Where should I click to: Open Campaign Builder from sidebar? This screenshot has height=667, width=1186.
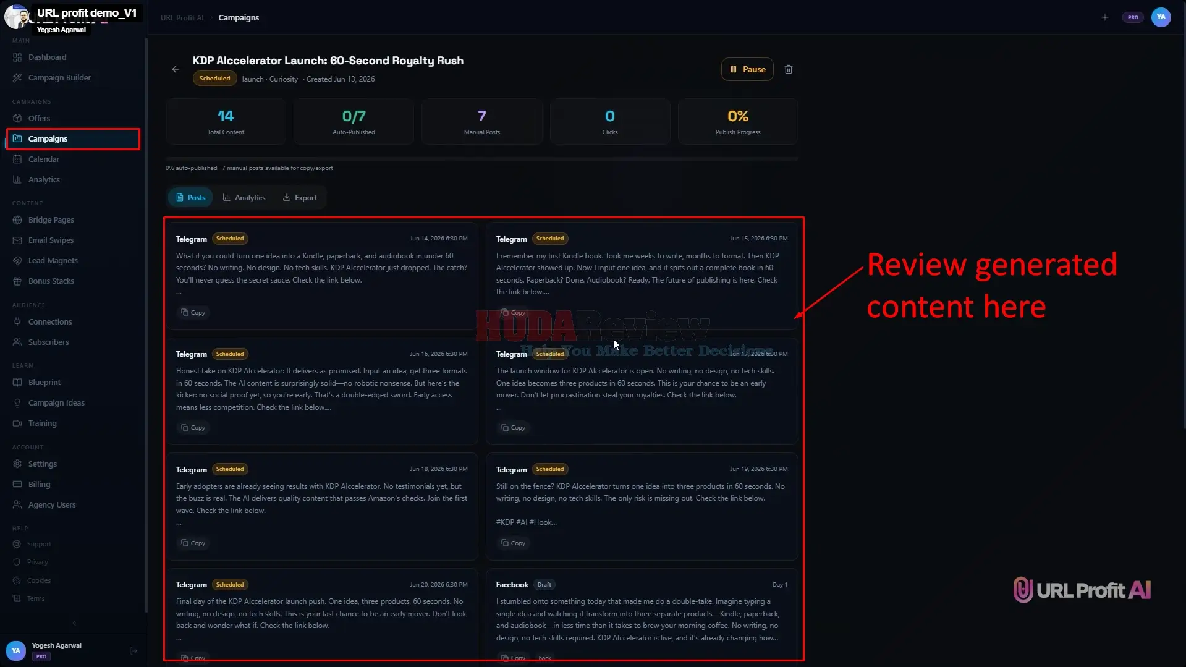pos(59,77)
